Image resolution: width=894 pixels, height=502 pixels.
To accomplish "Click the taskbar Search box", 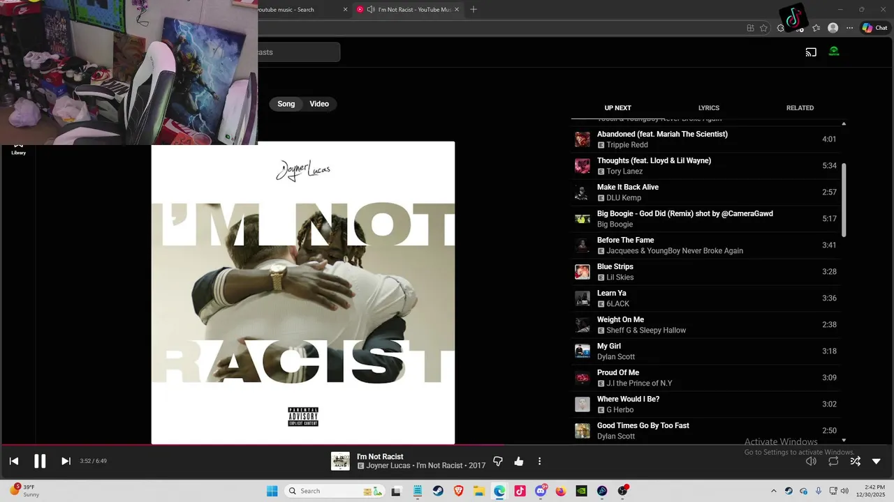I will tap(335, 491).
